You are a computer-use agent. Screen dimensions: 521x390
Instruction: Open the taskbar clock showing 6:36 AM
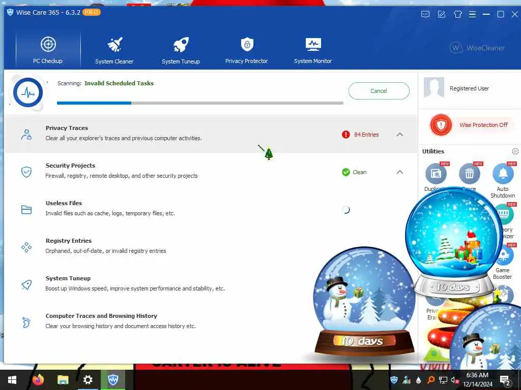[x=477, y=380]
